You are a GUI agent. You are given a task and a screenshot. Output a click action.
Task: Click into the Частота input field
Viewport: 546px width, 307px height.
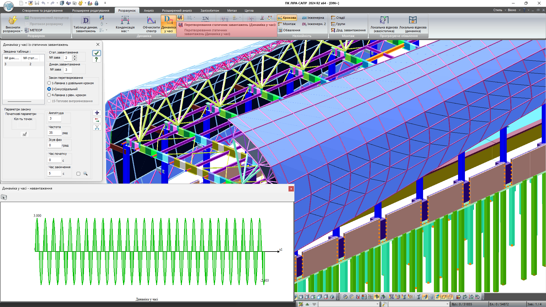[55, 133]
